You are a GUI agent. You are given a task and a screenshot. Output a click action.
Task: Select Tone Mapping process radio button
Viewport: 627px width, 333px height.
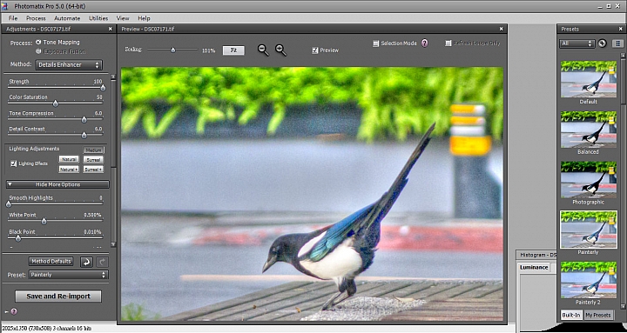point(38,42)
